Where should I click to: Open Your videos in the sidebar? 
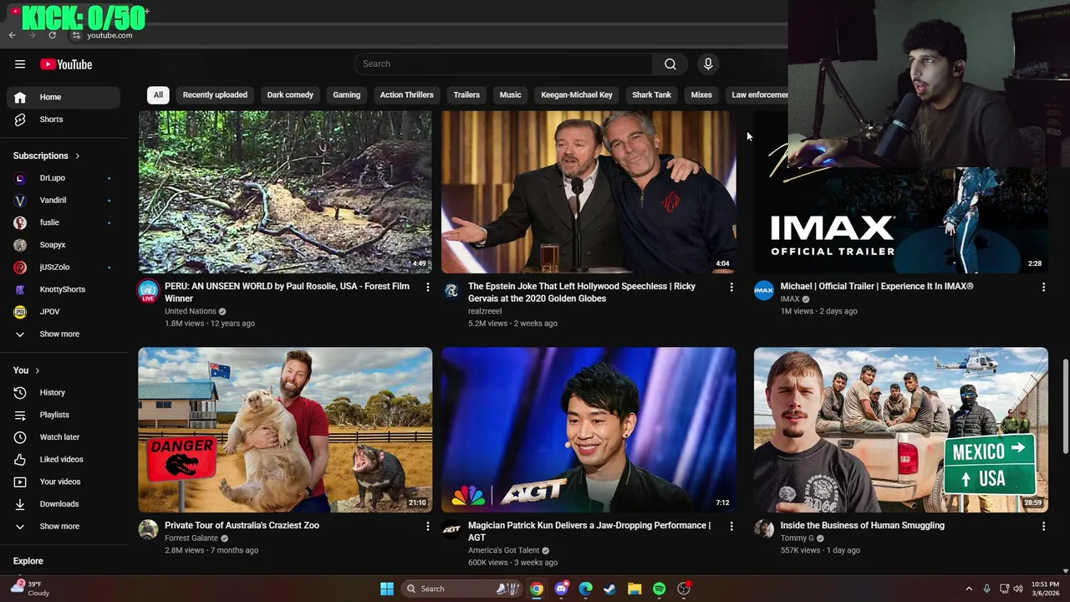(x=64, y=482)
